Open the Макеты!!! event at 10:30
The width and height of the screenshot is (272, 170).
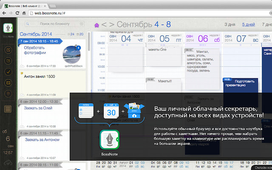pos(164,85)
